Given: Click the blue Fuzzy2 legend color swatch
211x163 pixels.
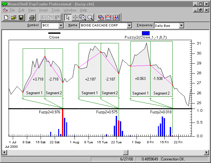Looking at the screenshot, I should pos(146,33).
